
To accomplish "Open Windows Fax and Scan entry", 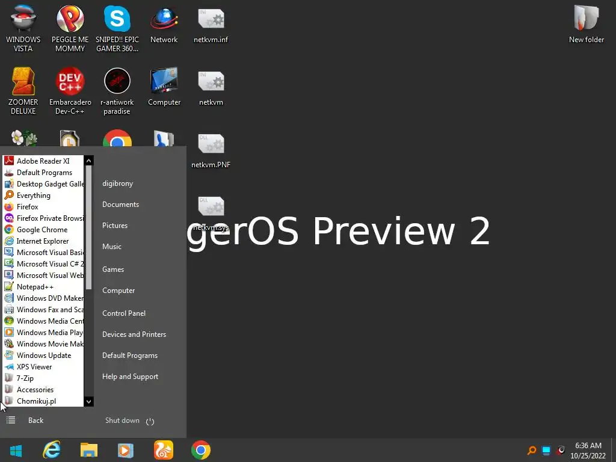I will point(43,309).
